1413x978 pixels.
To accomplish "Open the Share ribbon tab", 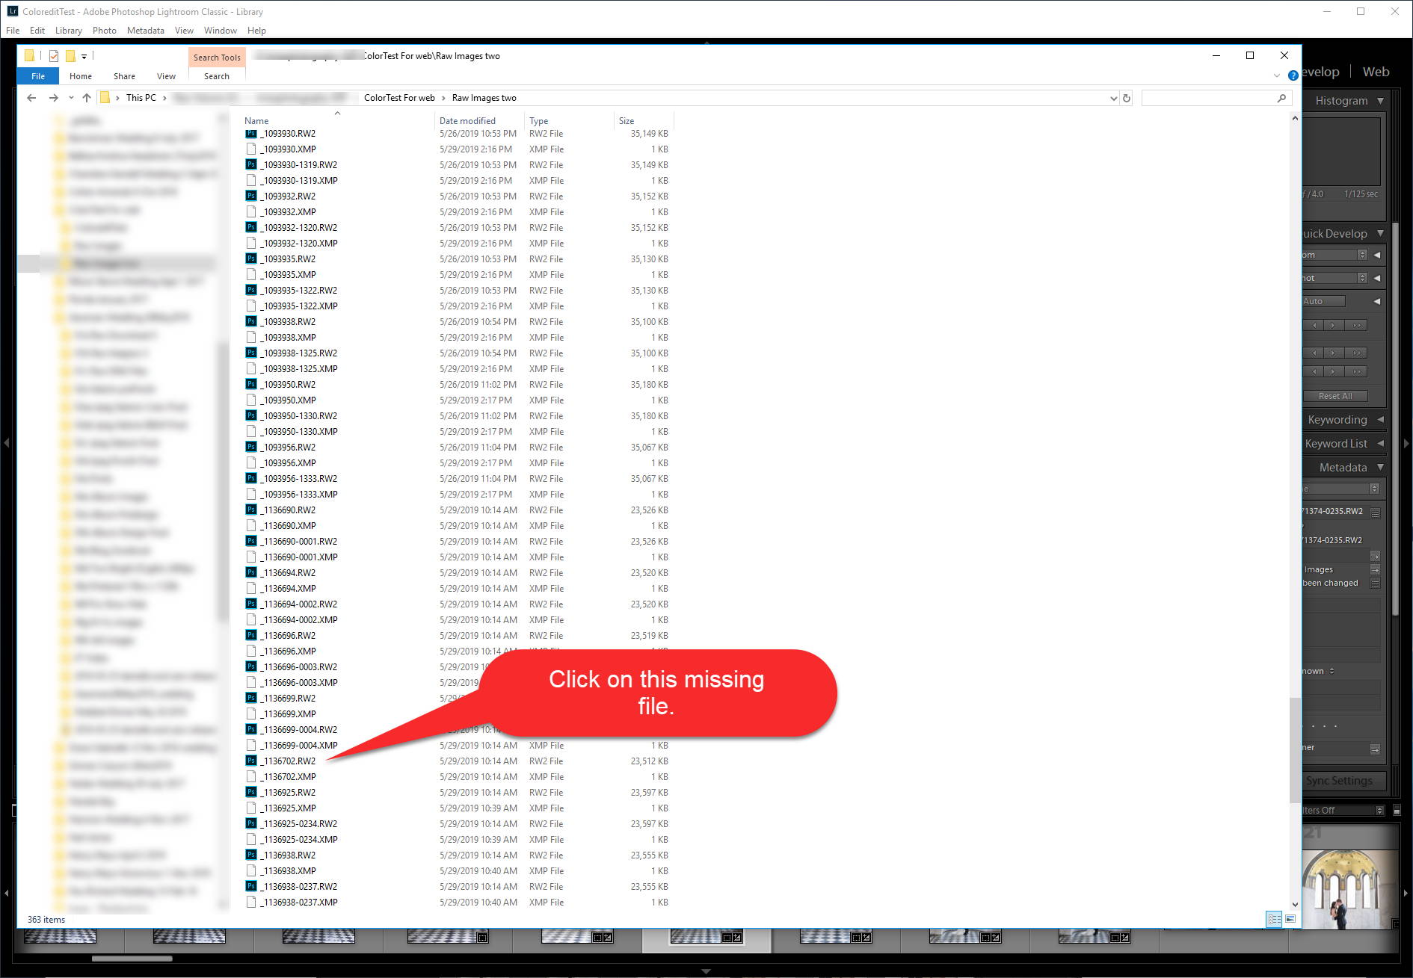I will click(124, 76).
